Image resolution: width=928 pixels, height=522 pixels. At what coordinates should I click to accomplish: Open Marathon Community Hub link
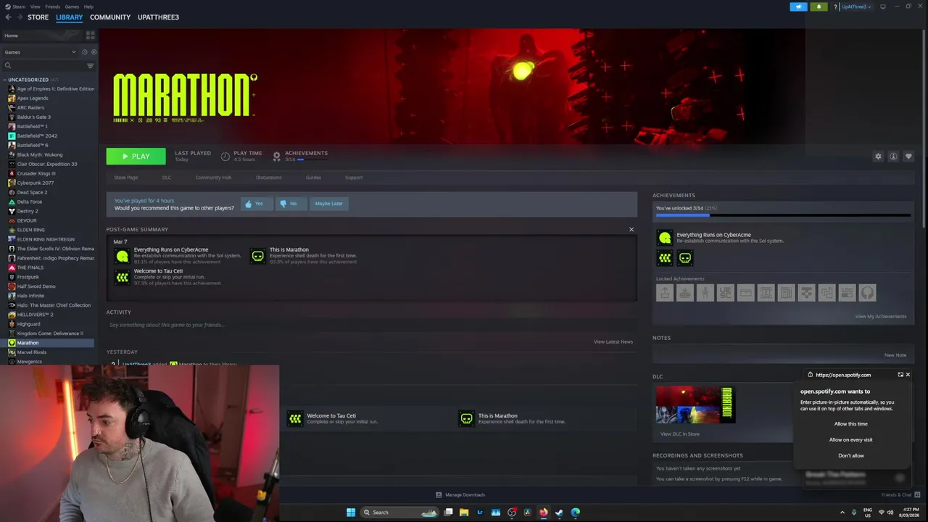point(213,177)
